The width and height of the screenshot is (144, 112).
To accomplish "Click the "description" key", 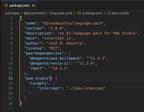I will 38,33.
